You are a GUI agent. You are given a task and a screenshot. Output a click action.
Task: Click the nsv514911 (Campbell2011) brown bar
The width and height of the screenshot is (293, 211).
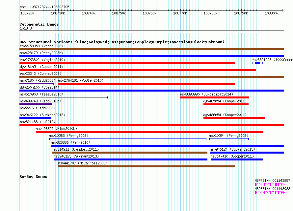pyautogui.click(x=129, y=153)
